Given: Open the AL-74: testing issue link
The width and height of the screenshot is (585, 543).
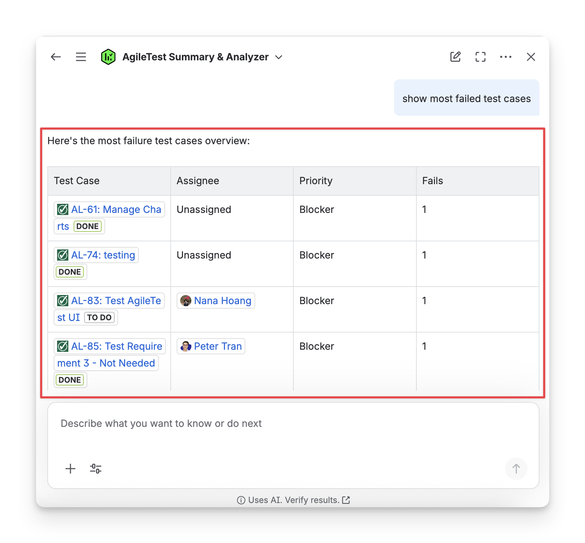Looking at the screenshot, I should click(x=103, y=255).
